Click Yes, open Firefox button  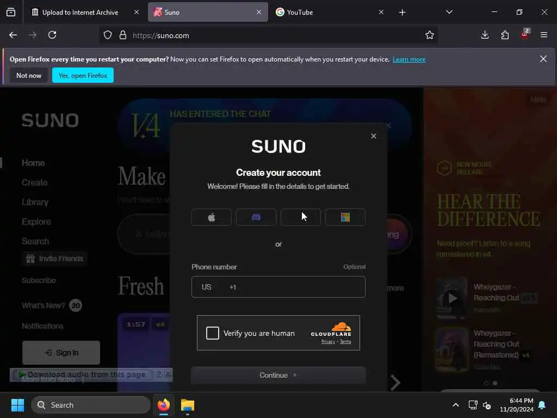point(83,75)
